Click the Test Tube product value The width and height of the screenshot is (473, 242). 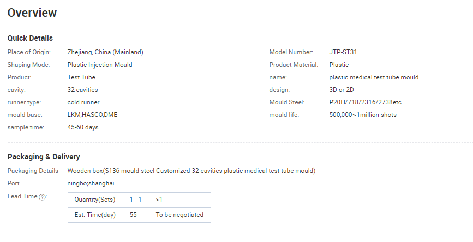click(81, 77)
